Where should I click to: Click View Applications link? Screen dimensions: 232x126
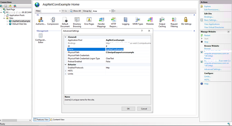(212, 24)
